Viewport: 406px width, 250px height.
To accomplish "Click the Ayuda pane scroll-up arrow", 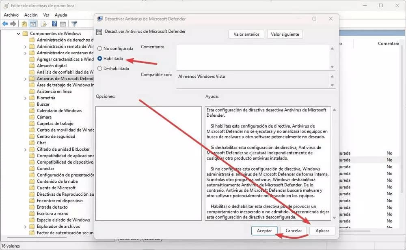I will tap(334, 110).
